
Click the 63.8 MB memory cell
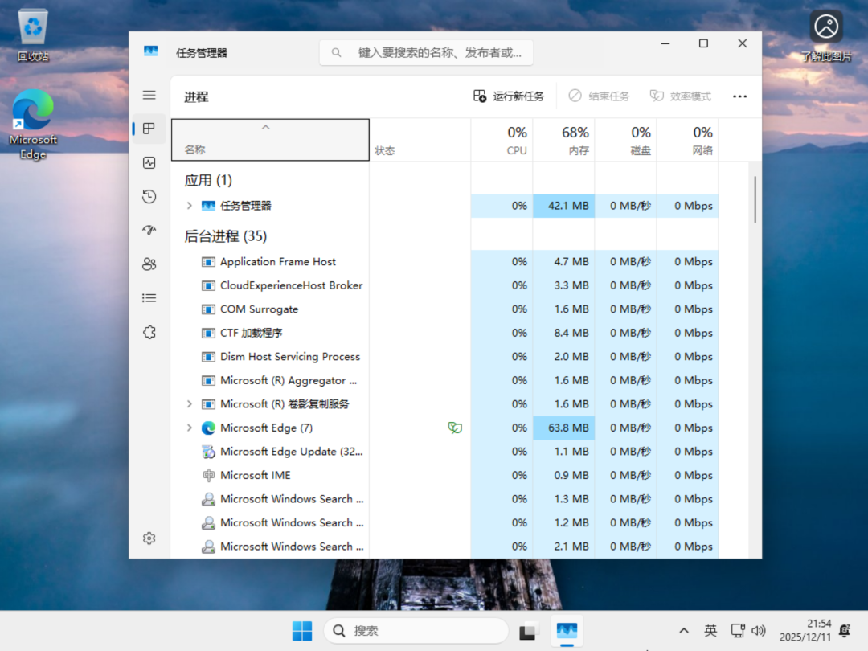[564, 428]
